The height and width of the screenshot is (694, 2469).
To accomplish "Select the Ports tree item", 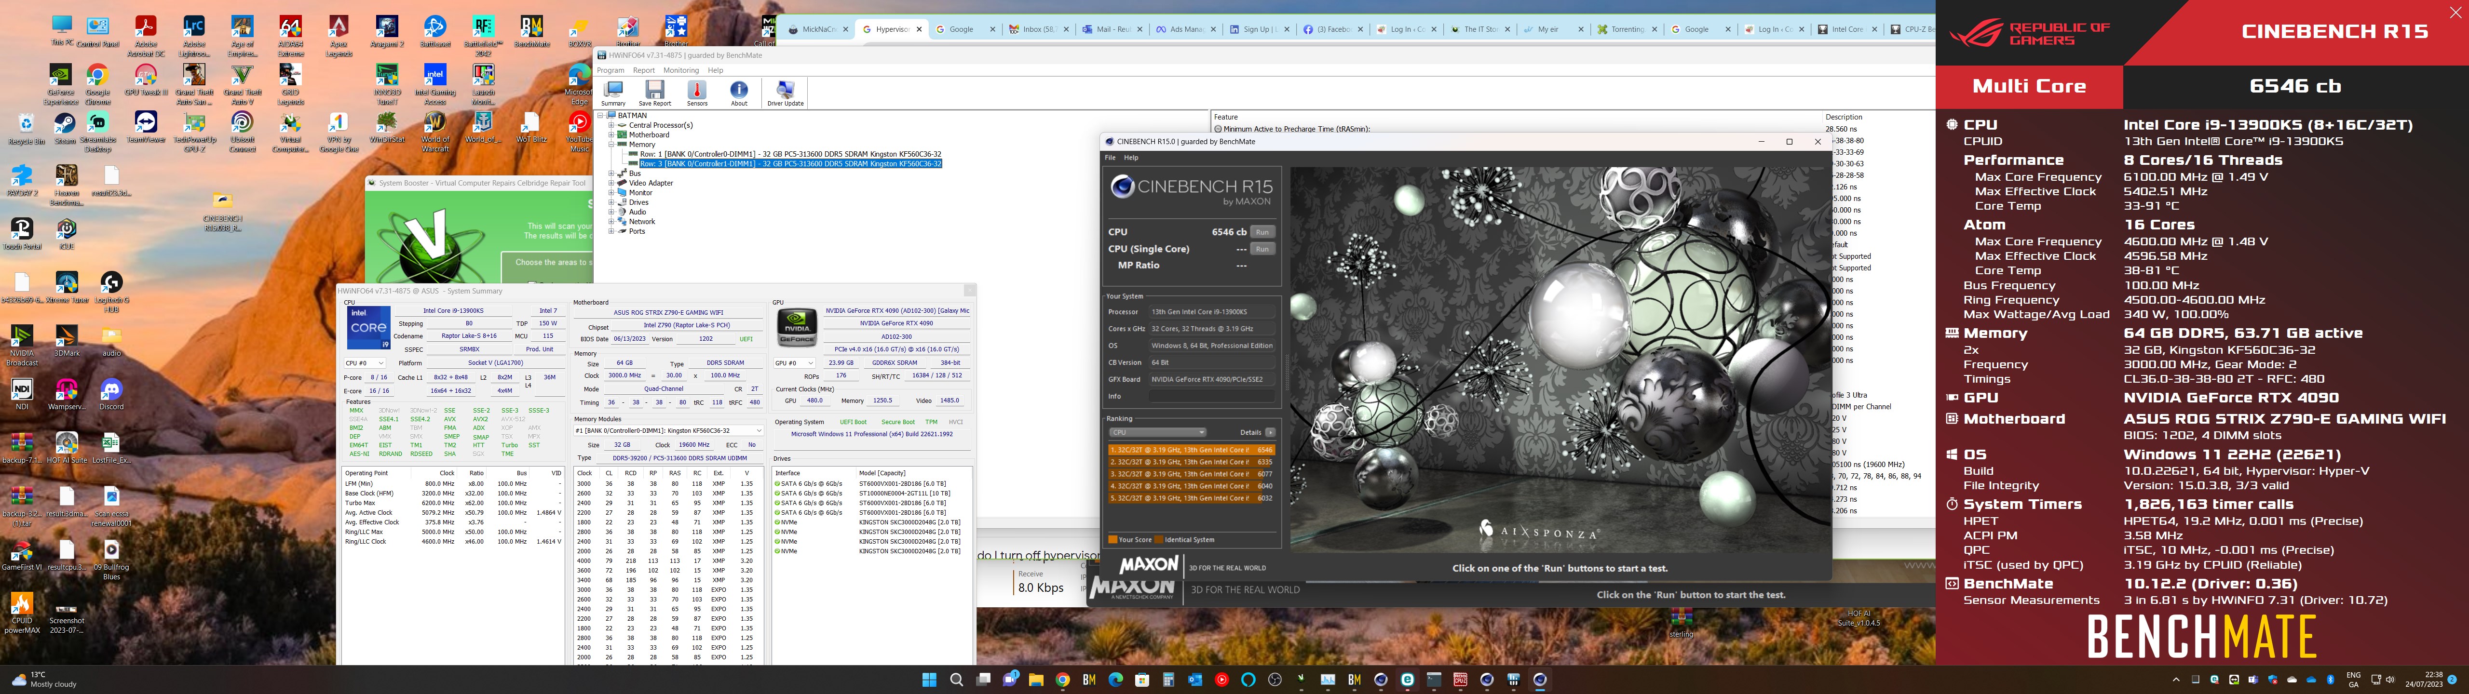I will (637, 231).
